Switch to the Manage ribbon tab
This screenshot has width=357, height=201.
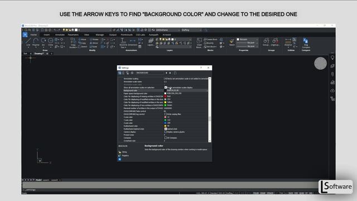tap(100, 35)
